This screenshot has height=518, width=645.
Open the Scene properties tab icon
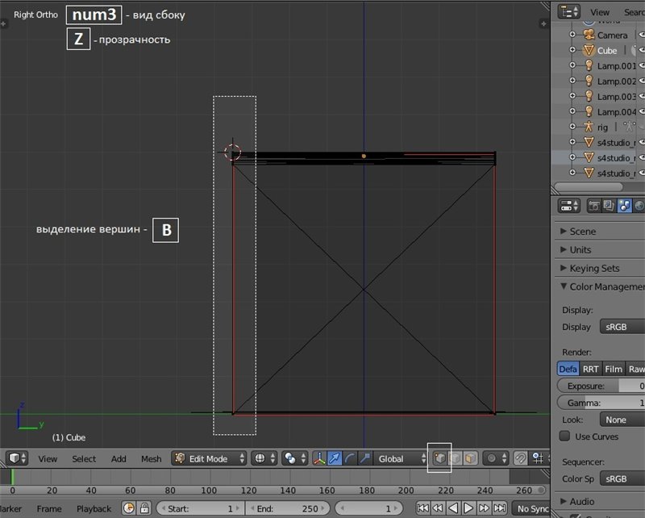click(624, 206)
